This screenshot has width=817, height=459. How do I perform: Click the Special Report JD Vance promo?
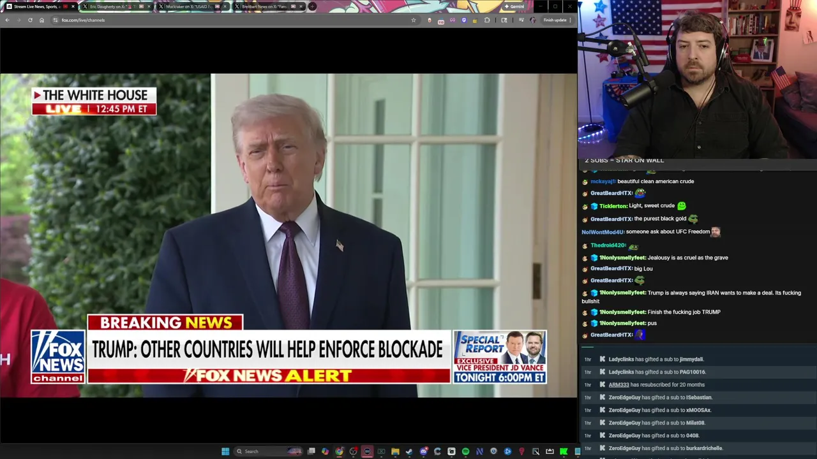click(500, 357)
